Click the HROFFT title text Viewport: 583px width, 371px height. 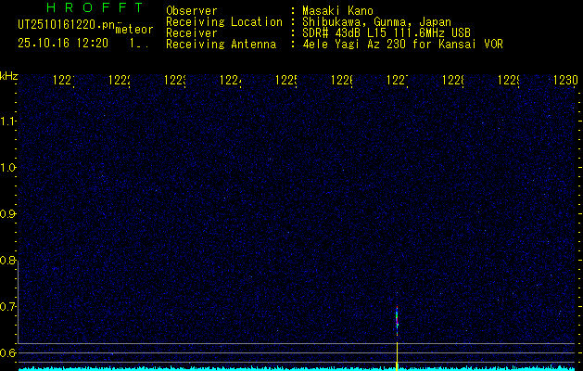tap(95, 7)
